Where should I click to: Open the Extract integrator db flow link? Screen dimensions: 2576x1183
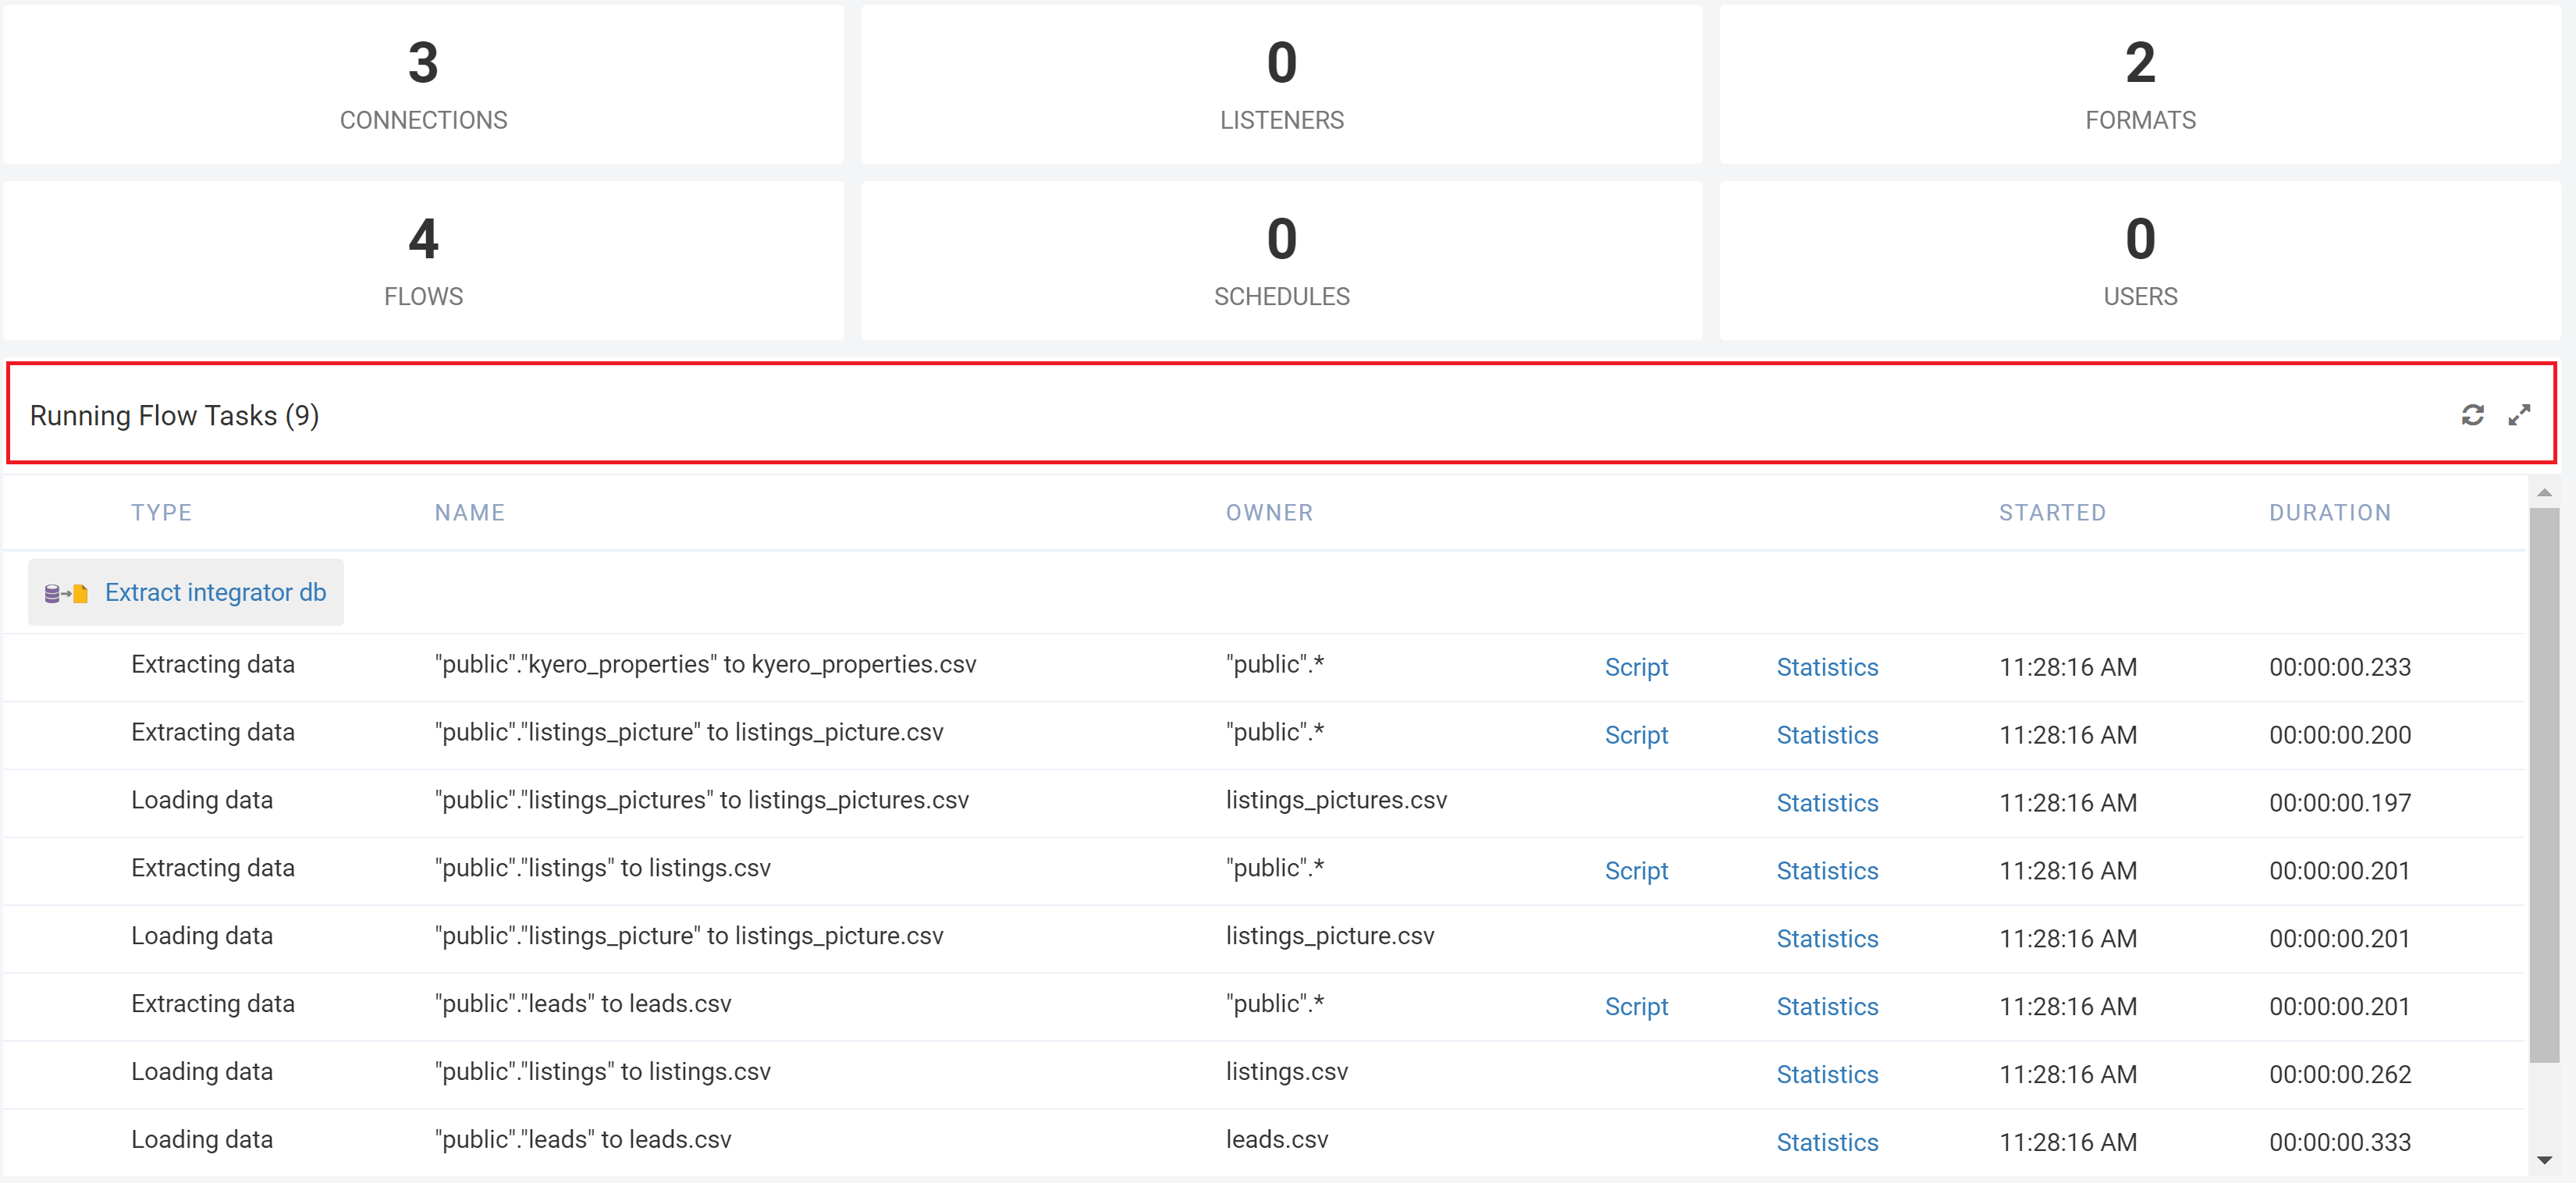coord(215,593)
